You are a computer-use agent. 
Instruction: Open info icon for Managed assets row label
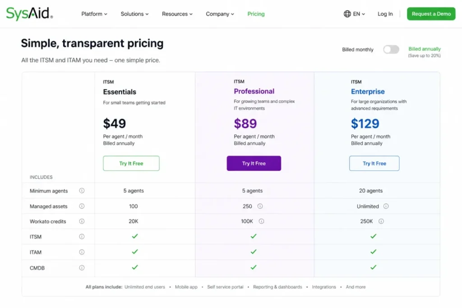(82, 206)
